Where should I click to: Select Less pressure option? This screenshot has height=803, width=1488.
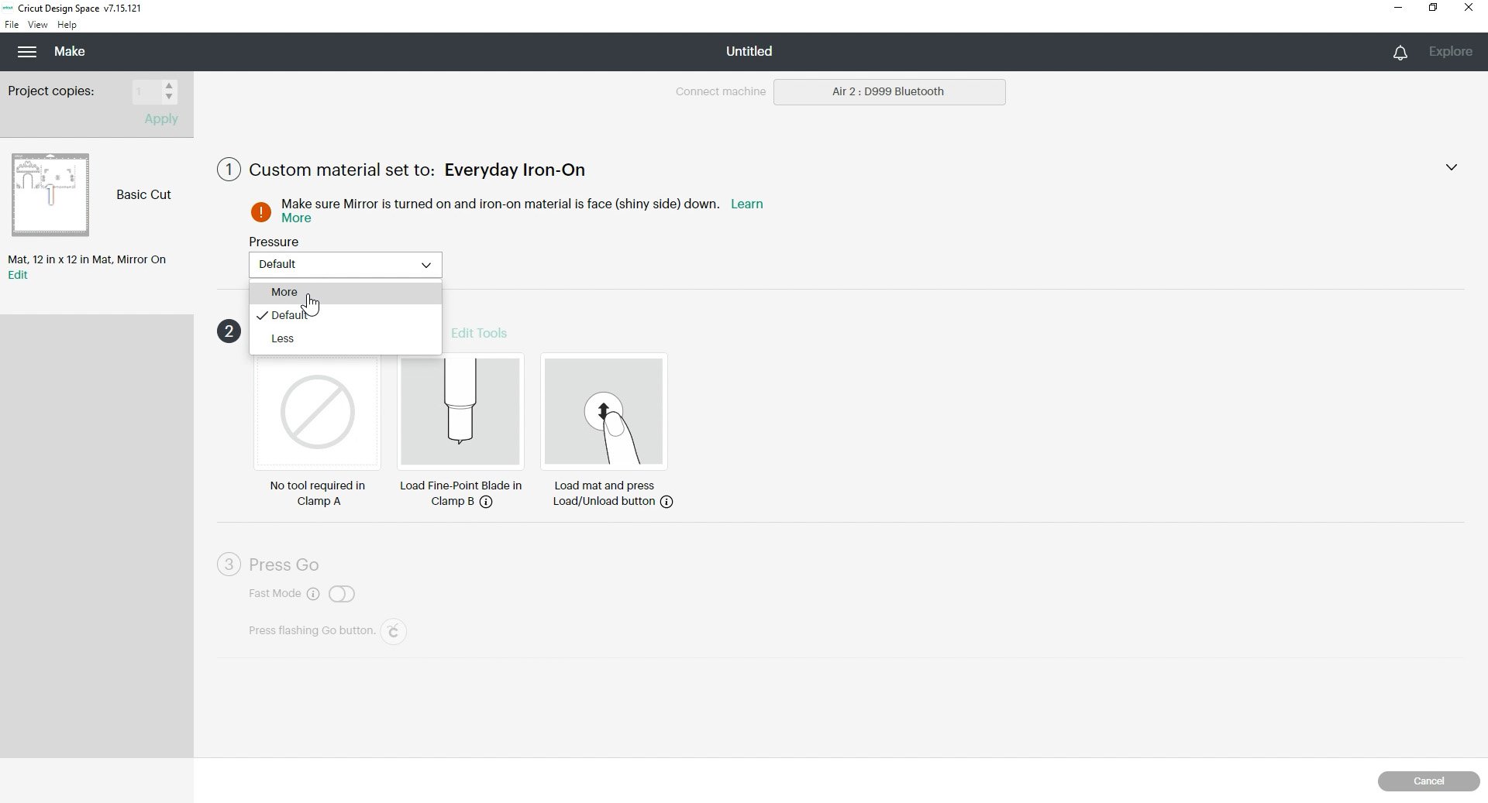tap(346, 339)
